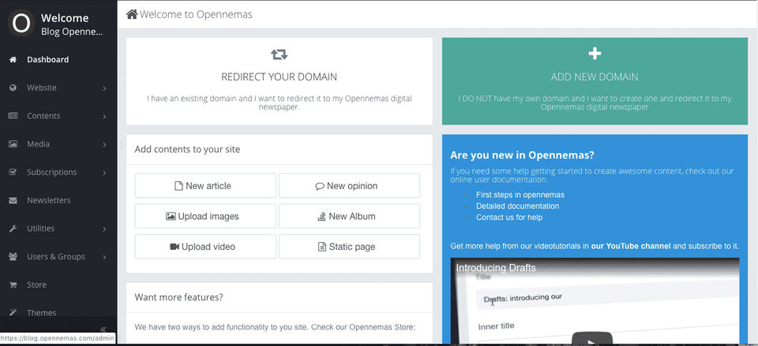Screen dimensions: 758x346
Task: Expand the Website submenu arrow
Action: (x=104, y=88)
